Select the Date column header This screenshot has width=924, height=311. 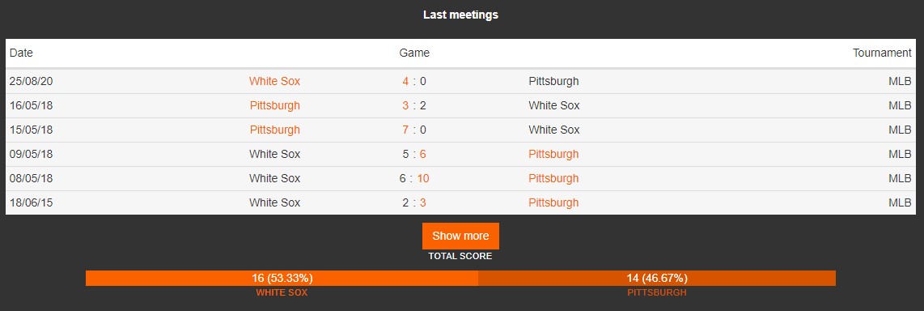coord(21,53)
